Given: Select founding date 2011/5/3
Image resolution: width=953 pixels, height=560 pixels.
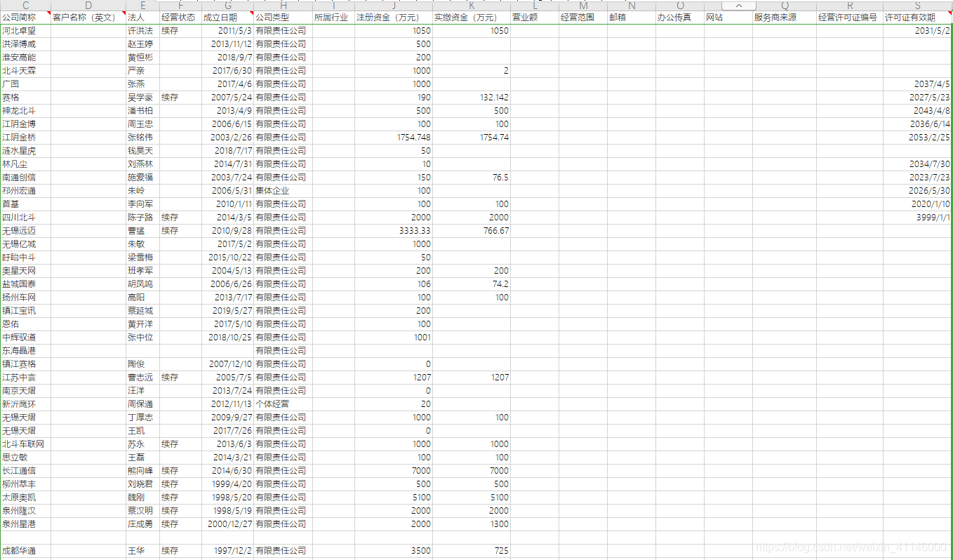Looking at the screenshot, I should pyautogui.click(x=227, y=30).
